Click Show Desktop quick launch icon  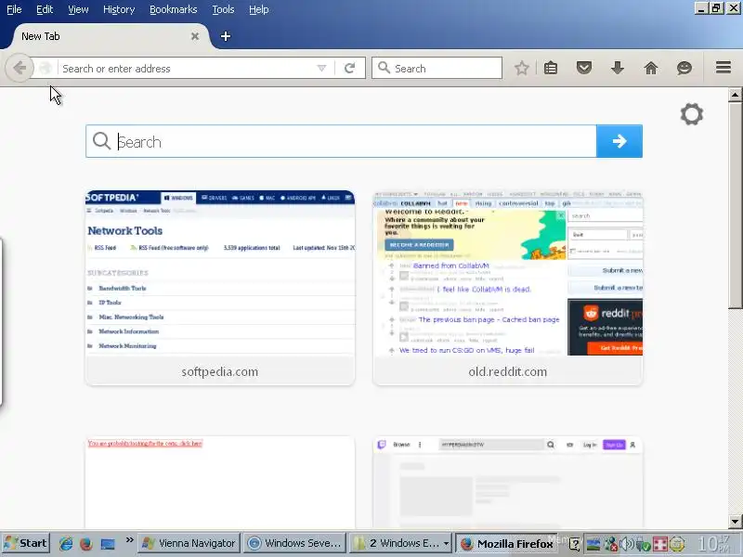(x=108, y=544)
